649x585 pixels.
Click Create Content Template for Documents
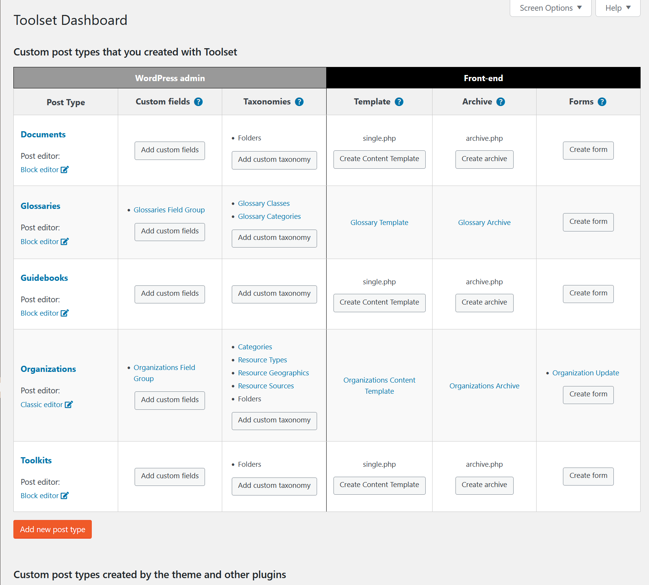coord(379,159)
